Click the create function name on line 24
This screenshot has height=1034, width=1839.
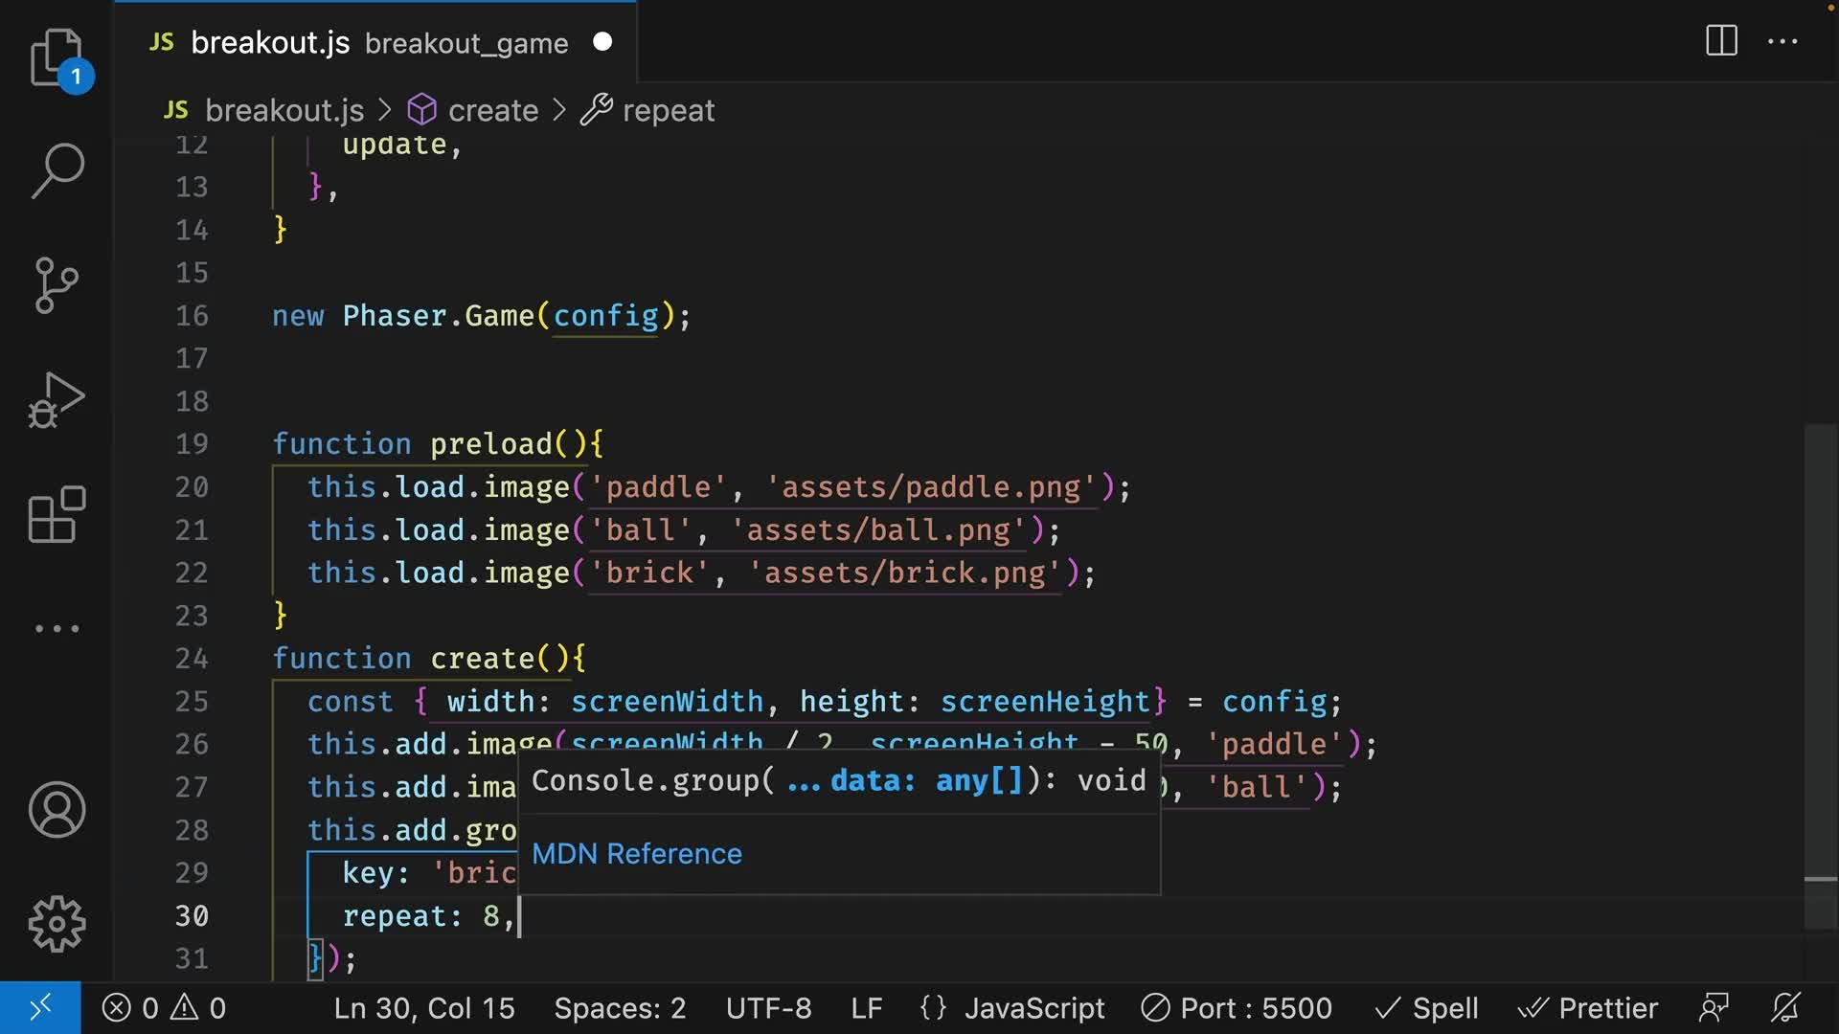(483, 659)
